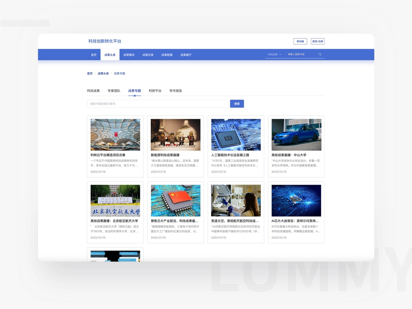The height and width of the screenshot is (309, 412).
Task: Open the 成果数据 navigation item
Action: (x=167, y=55)
